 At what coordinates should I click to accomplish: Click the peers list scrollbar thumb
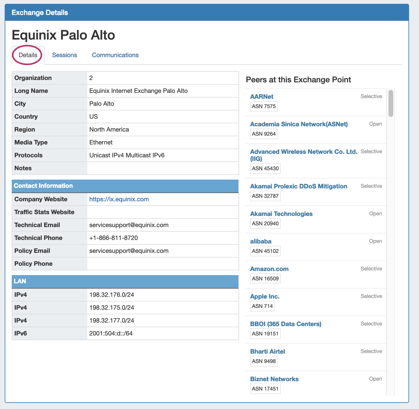pyautogui.click(x=391, y=103)
